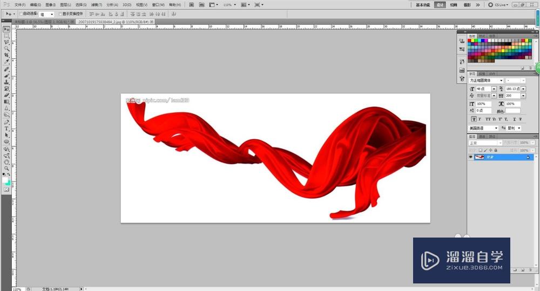Select the Zoom magnifier tool
This screenshot has height=291, width=540.
tap(6, 168)
